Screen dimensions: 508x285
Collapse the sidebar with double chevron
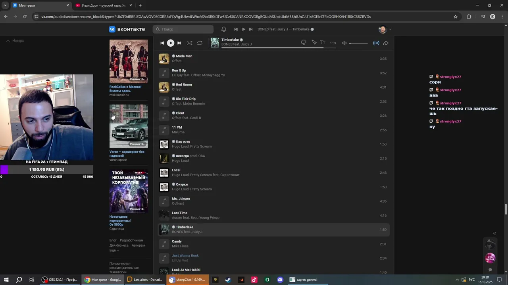click(x=495, y=233)
